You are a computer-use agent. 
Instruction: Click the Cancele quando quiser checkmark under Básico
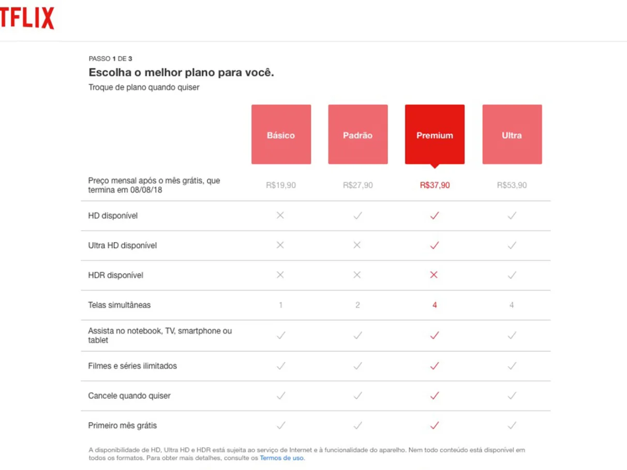pos(281,396)
